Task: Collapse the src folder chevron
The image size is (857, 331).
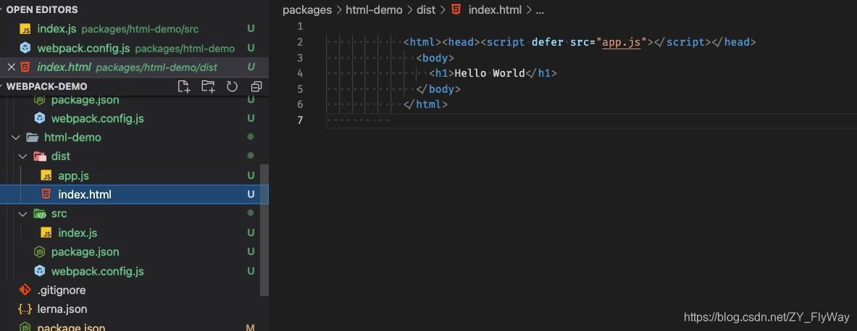Action: 23,214
